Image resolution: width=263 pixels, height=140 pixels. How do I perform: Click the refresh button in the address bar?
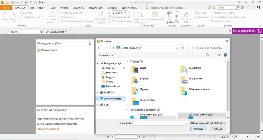pos(183,48)
